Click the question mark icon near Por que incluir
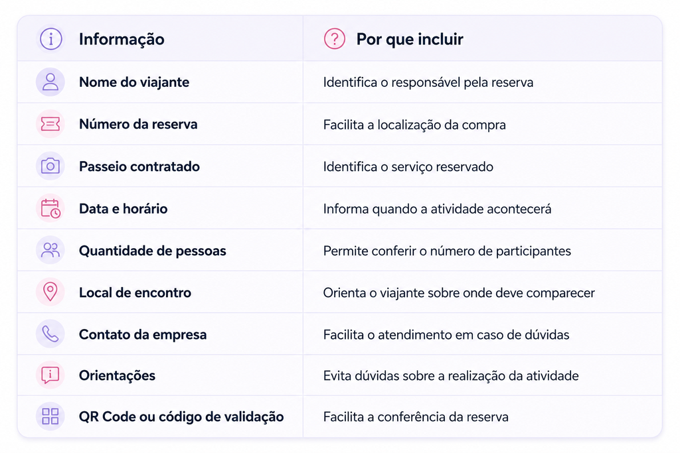Image resolution: width=680 pixels, height=453 pixels. pos(335,39)
